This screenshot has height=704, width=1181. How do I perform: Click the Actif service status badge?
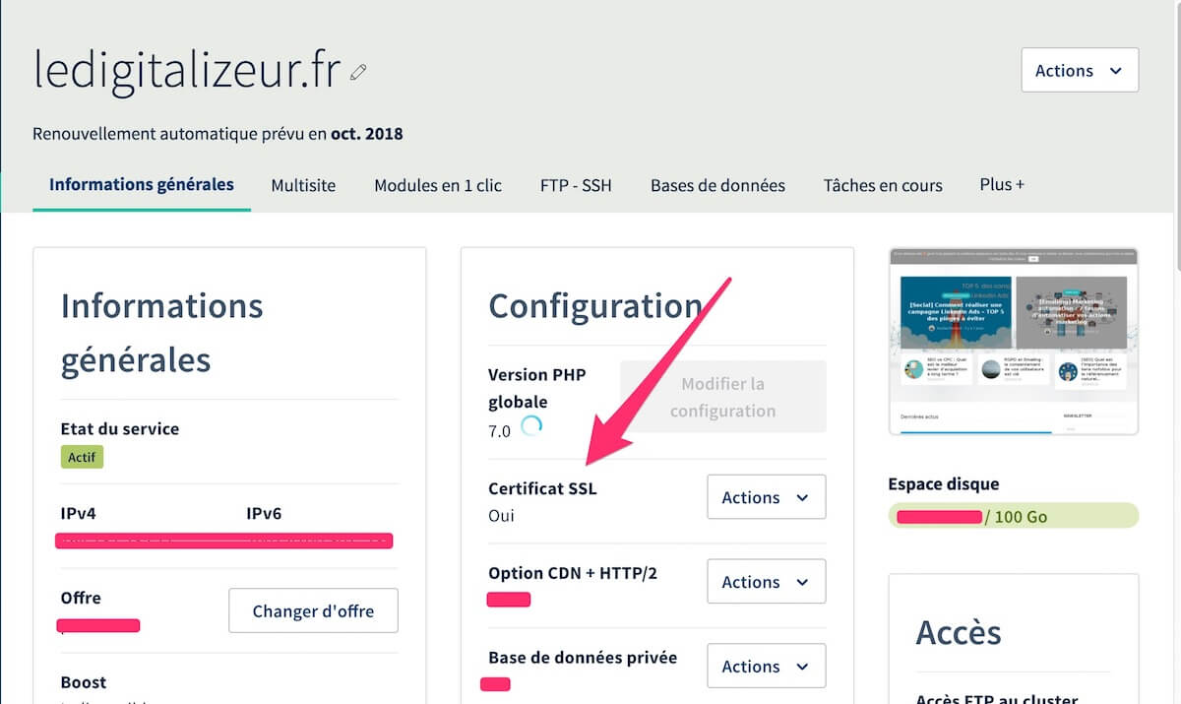tap(82, 456)
